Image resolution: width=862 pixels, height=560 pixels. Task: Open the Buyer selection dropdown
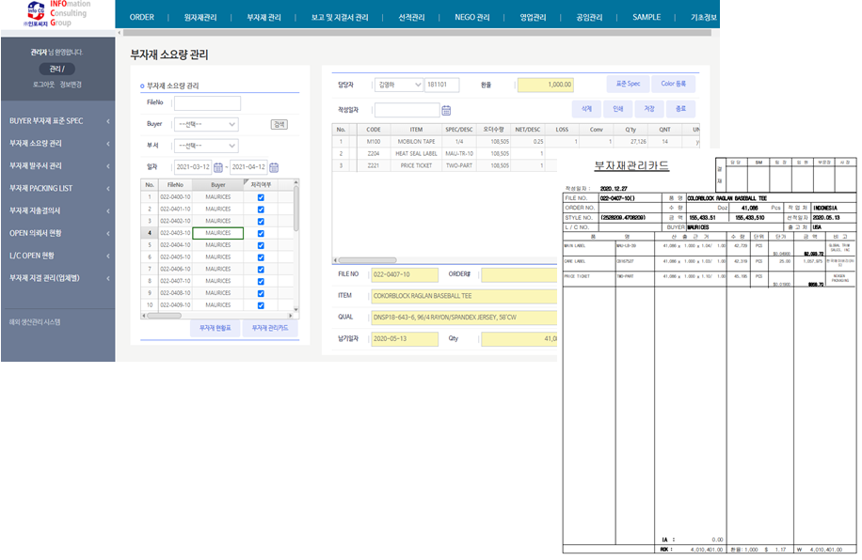(x=206, y=125)
